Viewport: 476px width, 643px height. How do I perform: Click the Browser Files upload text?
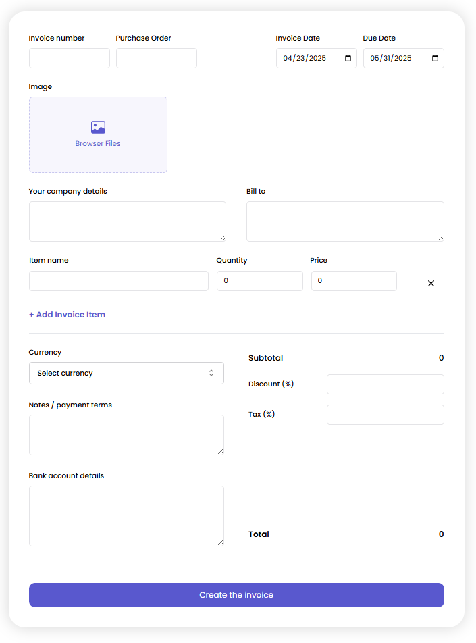98,144
